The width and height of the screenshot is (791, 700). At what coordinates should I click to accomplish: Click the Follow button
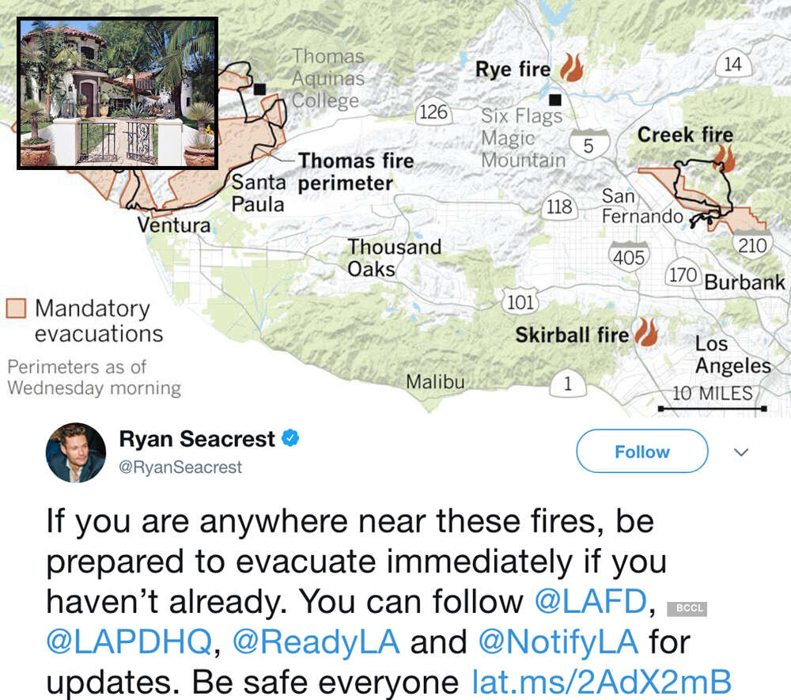tap(642, 452)
